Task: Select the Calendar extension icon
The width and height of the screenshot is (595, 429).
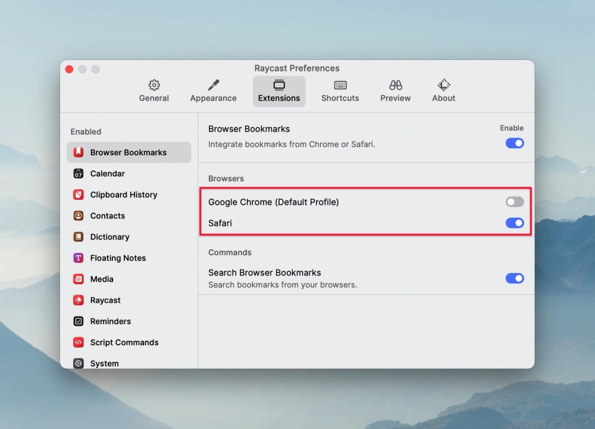Action: [x=78, y=173]
